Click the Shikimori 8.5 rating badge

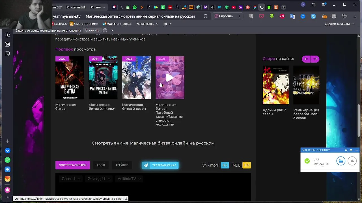[x=225, y=165]
